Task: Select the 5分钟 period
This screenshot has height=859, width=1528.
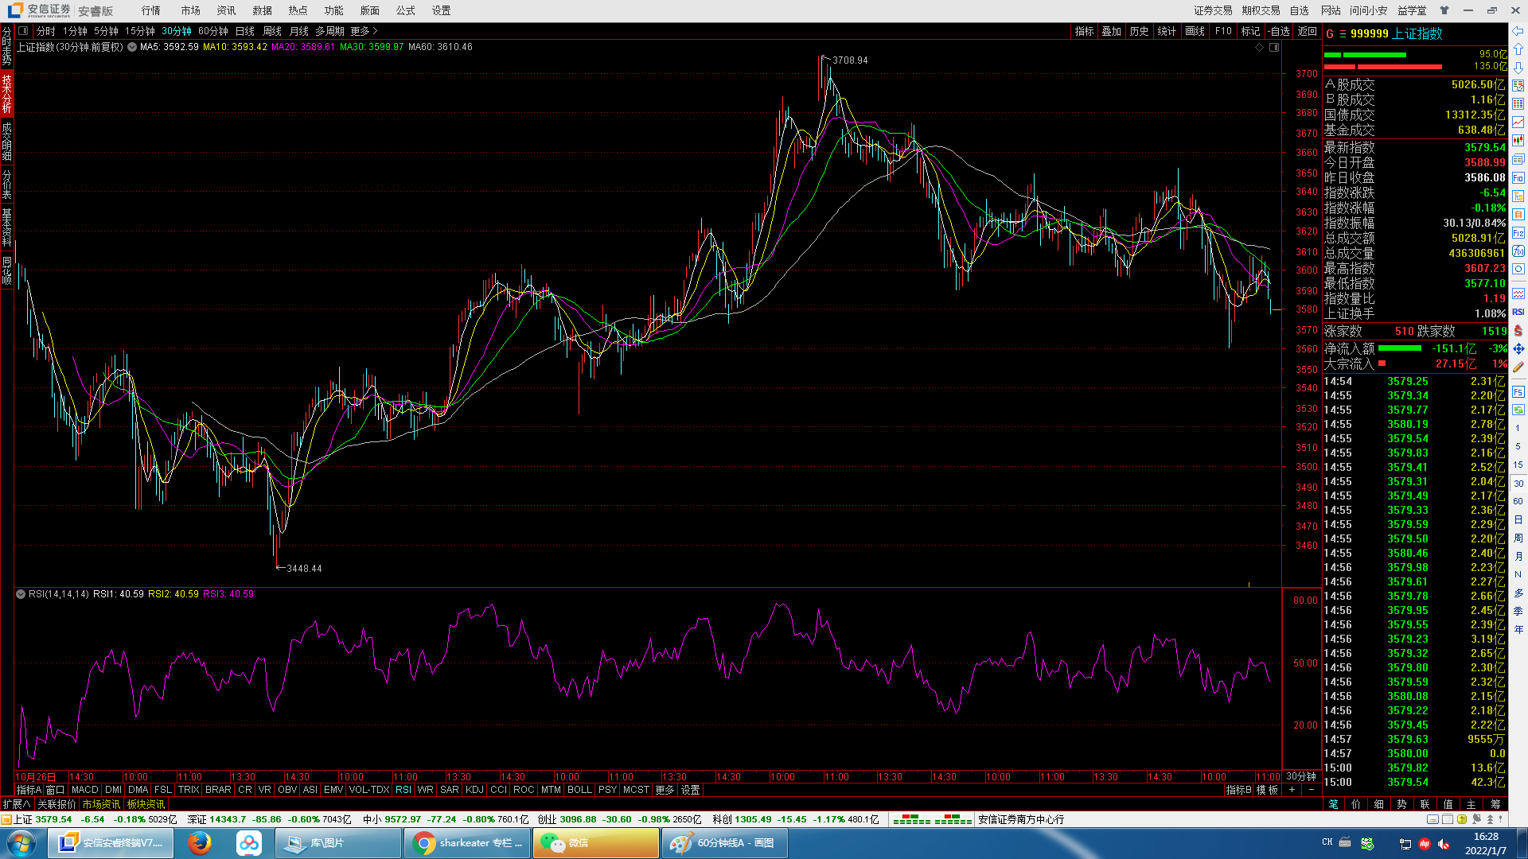Action: pyautogui.click(x=106, y=31)
